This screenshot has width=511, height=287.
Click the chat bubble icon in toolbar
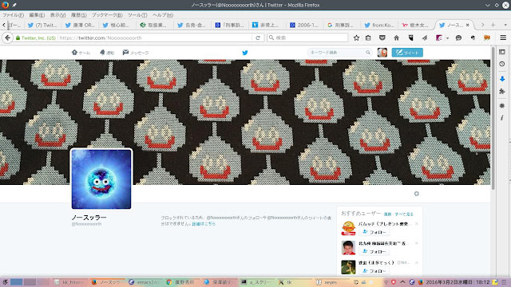458,37
